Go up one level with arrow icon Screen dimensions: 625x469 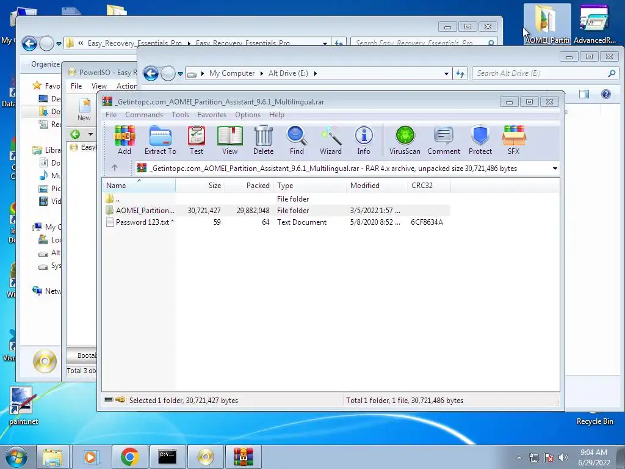click(x=115, y=168)
